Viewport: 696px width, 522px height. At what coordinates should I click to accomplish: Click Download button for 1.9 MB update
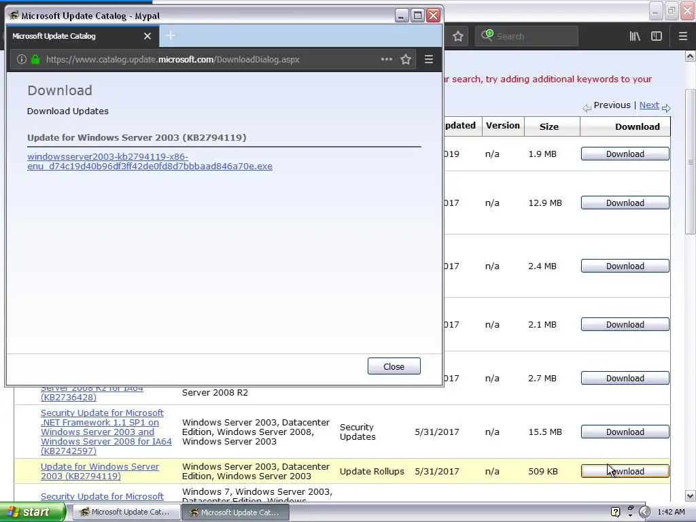point(625,154)
